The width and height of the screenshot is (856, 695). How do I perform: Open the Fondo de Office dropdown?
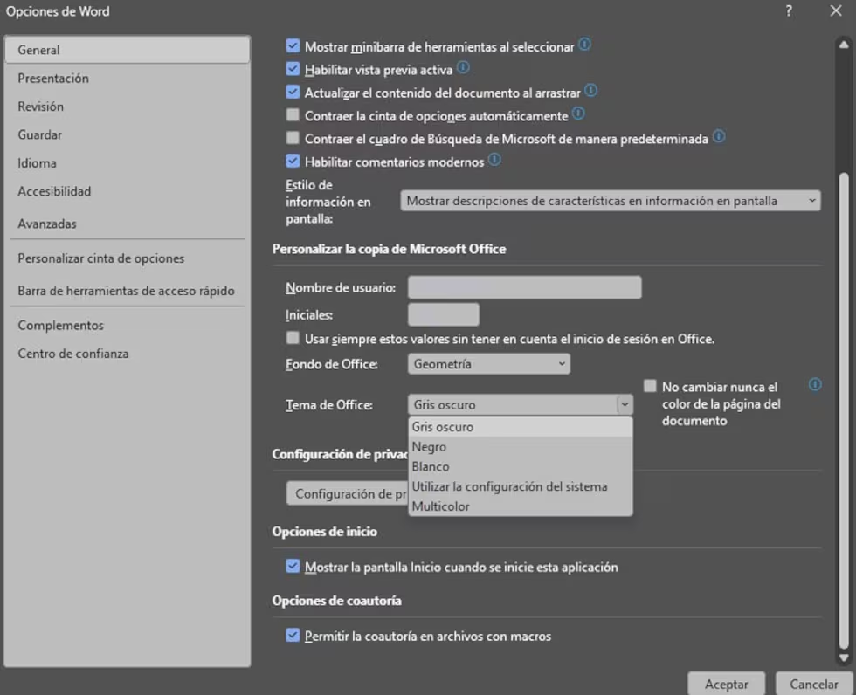click(x=489, y=364)
